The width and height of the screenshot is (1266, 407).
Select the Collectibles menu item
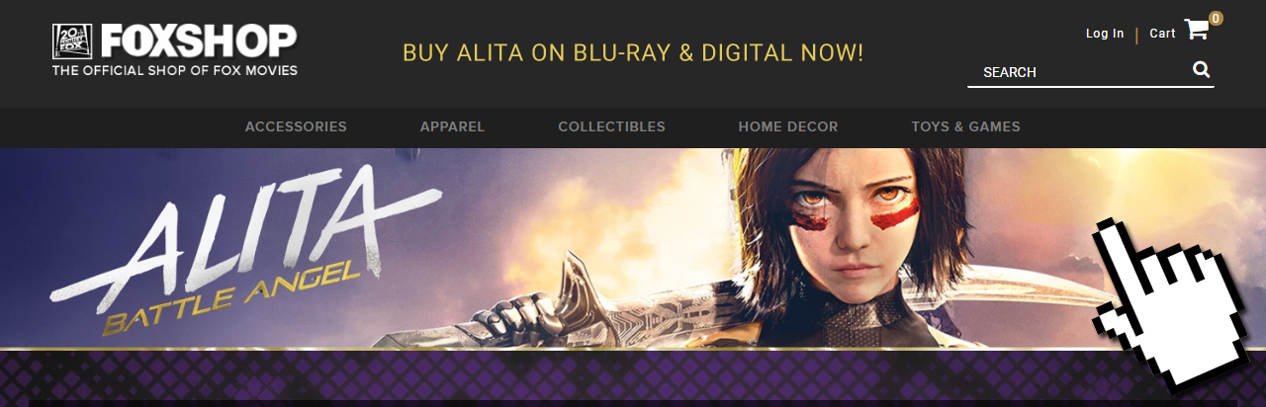coord(611,126)
